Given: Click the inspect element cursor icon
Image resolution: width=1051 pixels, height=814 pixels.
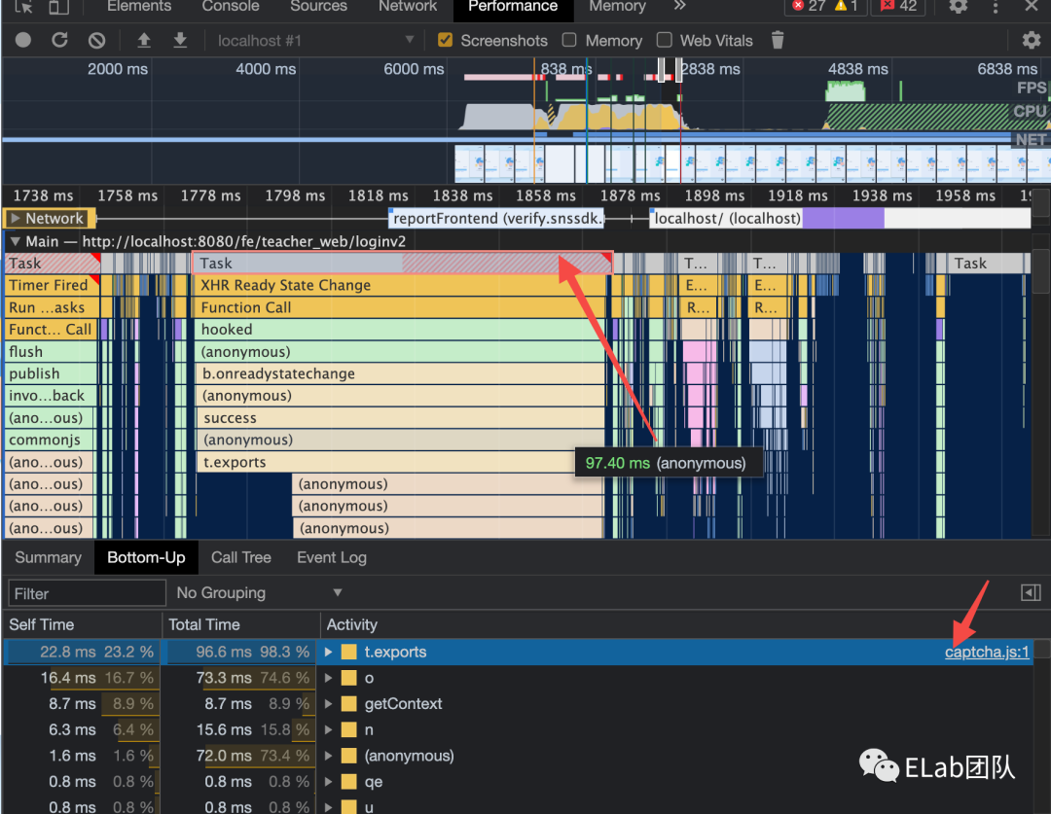Looking at the screenshot, I should 24,7.
